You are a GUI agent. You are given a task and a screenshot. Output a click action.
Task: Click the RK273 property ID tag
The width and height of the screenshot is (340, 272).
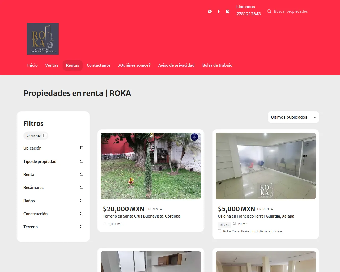point(224,225)
